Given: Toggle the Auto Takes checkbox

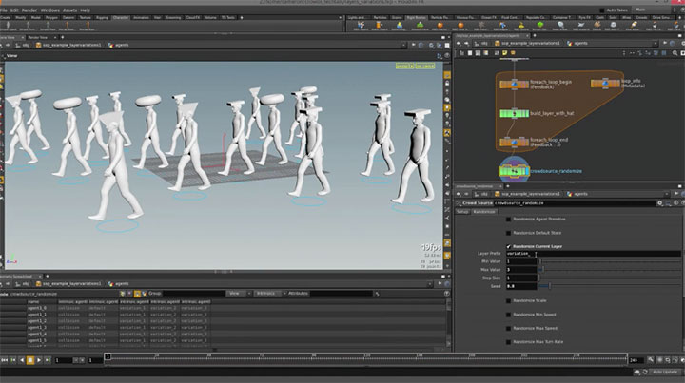Looking at the screenshot, I should point(601,10).
